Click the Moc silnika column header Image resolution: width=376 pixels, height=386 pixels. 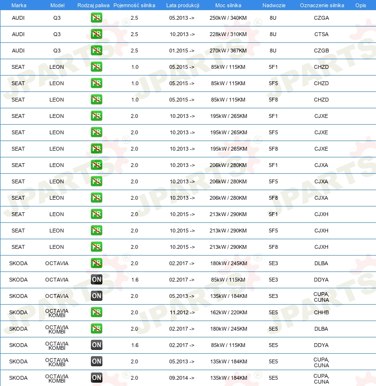pyautogui.click(x=228, y=5)
